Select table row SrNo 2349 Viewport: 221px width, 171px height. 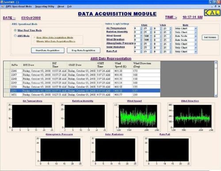(85, 83)
